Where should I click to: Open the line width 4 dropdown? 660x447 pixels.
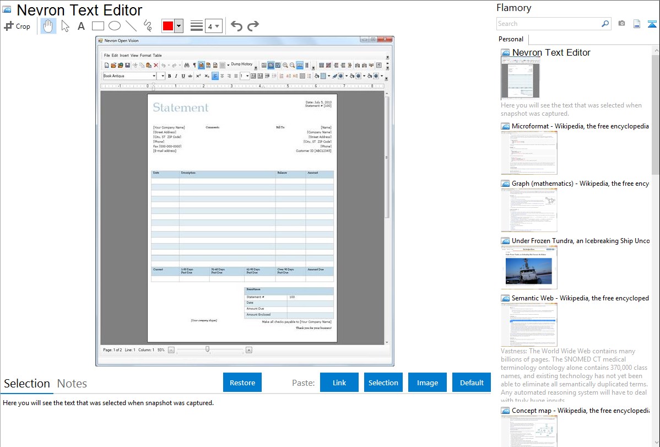pos(213,26)
